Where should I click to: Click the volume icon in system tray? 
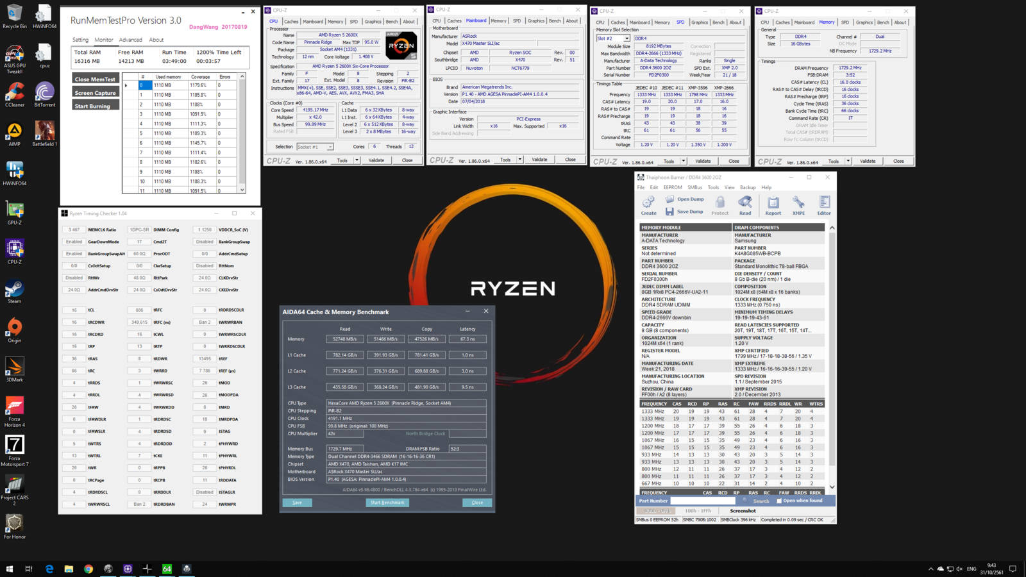tap(959, 569)
